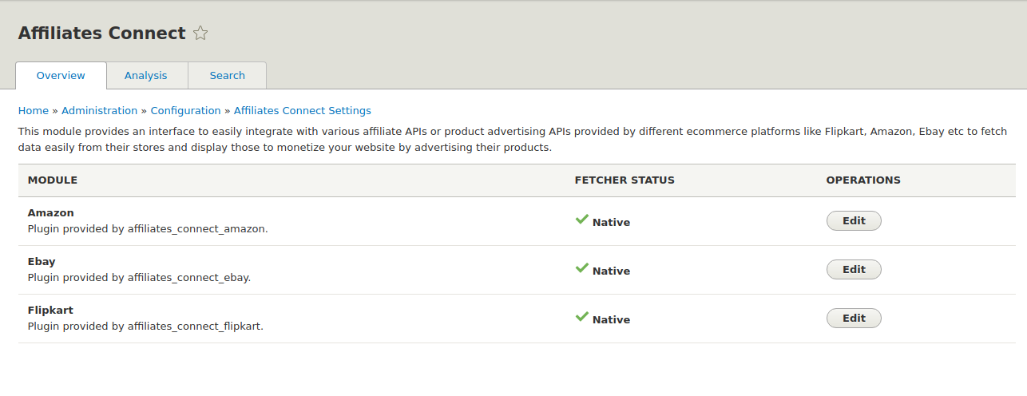Open the Analysis tab
The image size is (1027, 396).
pyautogui.click(x=146, y=76)
